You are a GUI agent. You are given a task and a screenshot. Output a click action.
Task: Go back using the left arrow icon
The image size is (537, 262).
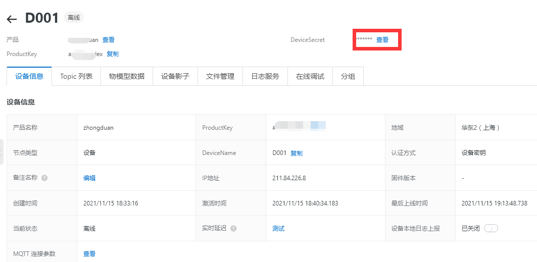(x=12, y=19)
